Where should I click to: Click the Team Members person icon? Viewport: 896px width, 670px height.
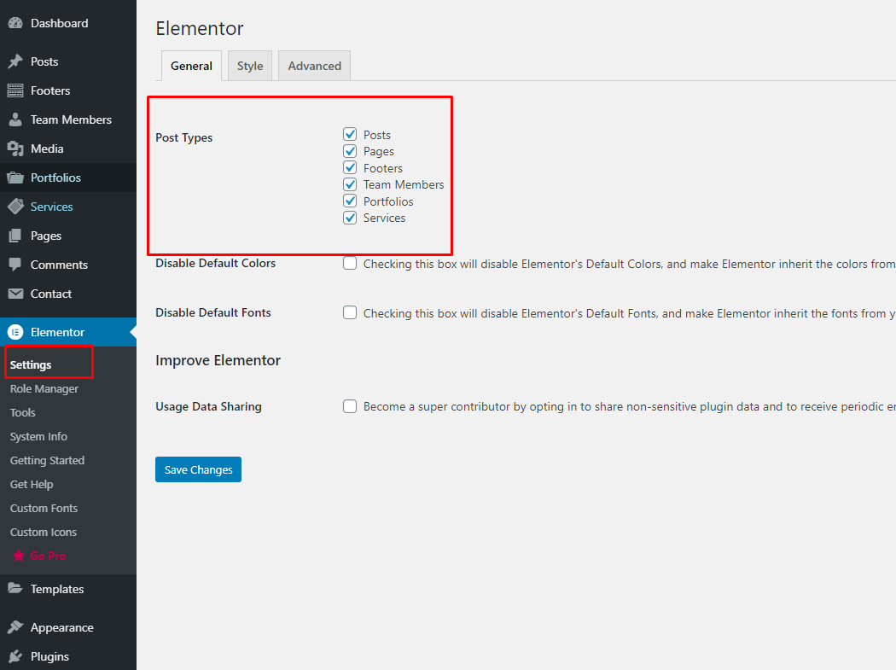point(15,119)
